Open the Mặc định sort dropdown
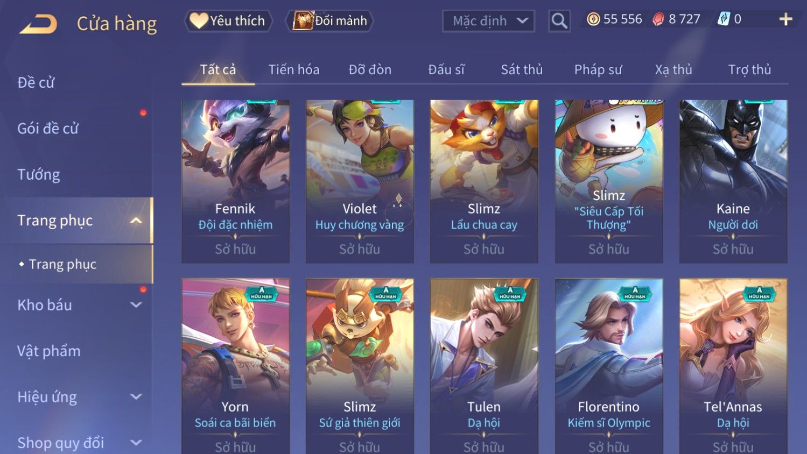 pos(488,21)
